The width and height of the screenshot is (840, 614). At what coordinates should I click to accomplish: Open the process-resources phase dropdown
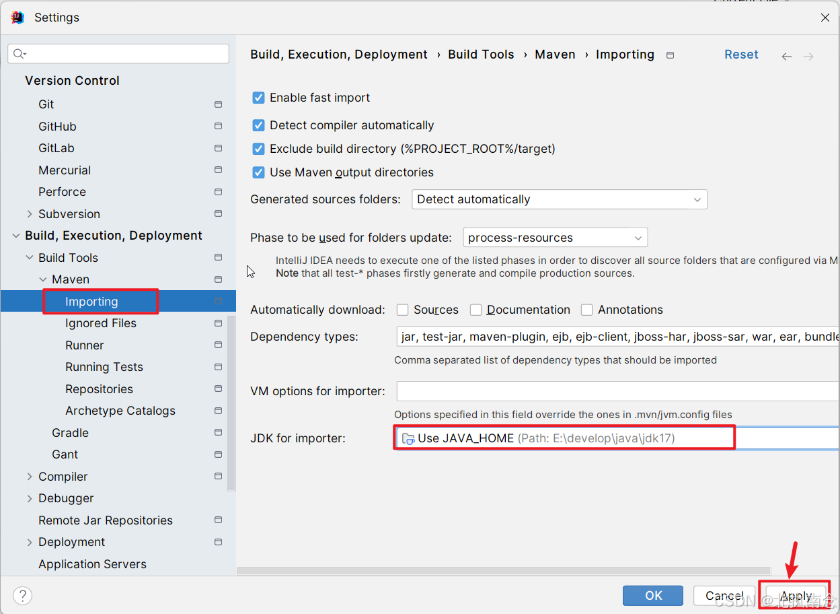555,238
